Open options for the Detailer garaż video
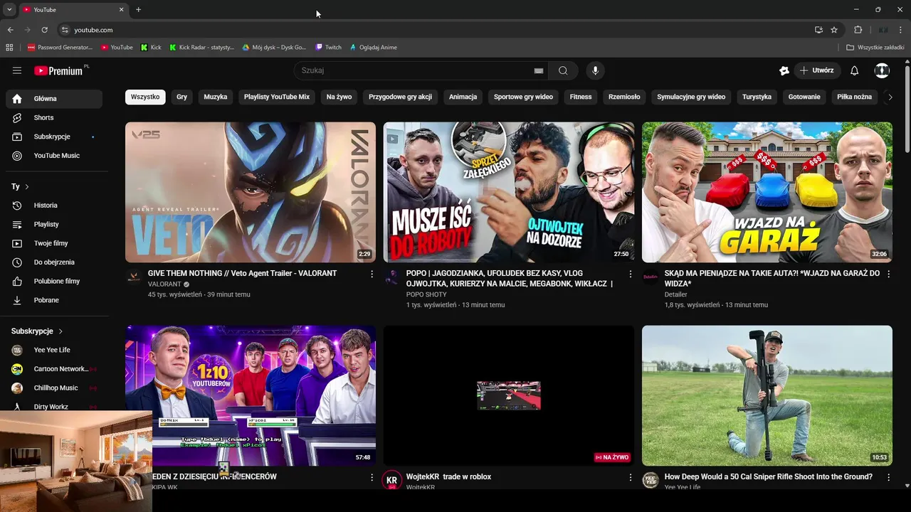Screen dimensions: 911x512 [888, 274]
